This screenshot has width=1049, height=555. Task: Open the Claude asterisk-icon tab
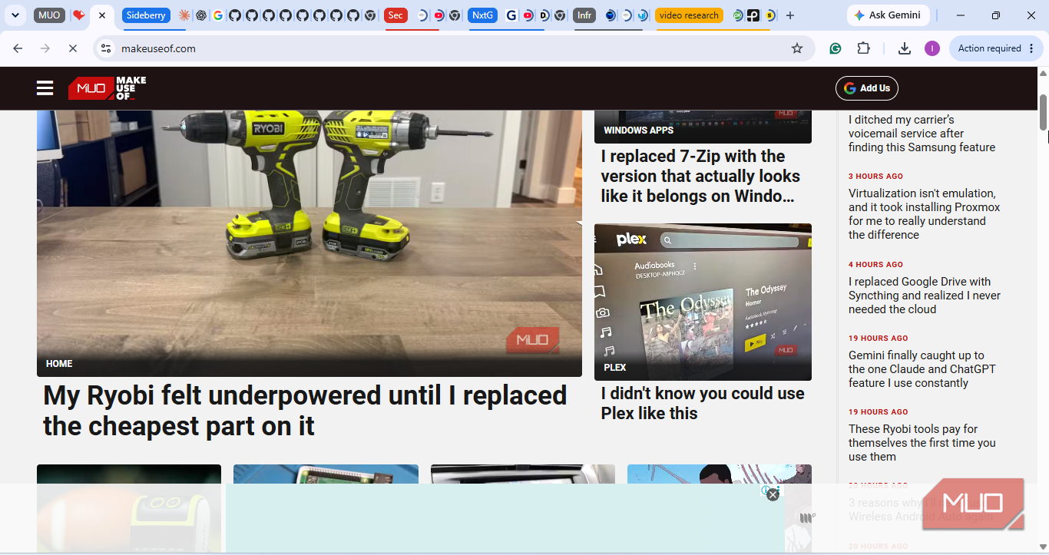point(184,15)
